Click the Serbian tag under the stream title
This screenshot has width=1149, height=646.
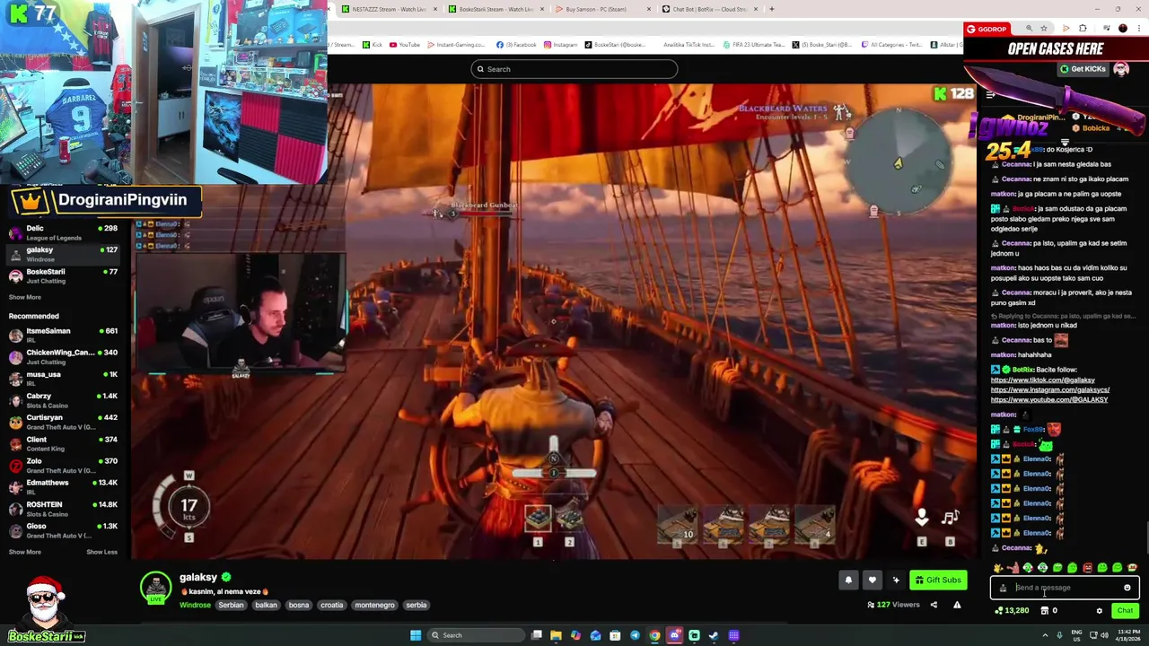click(x=231, y=605)
